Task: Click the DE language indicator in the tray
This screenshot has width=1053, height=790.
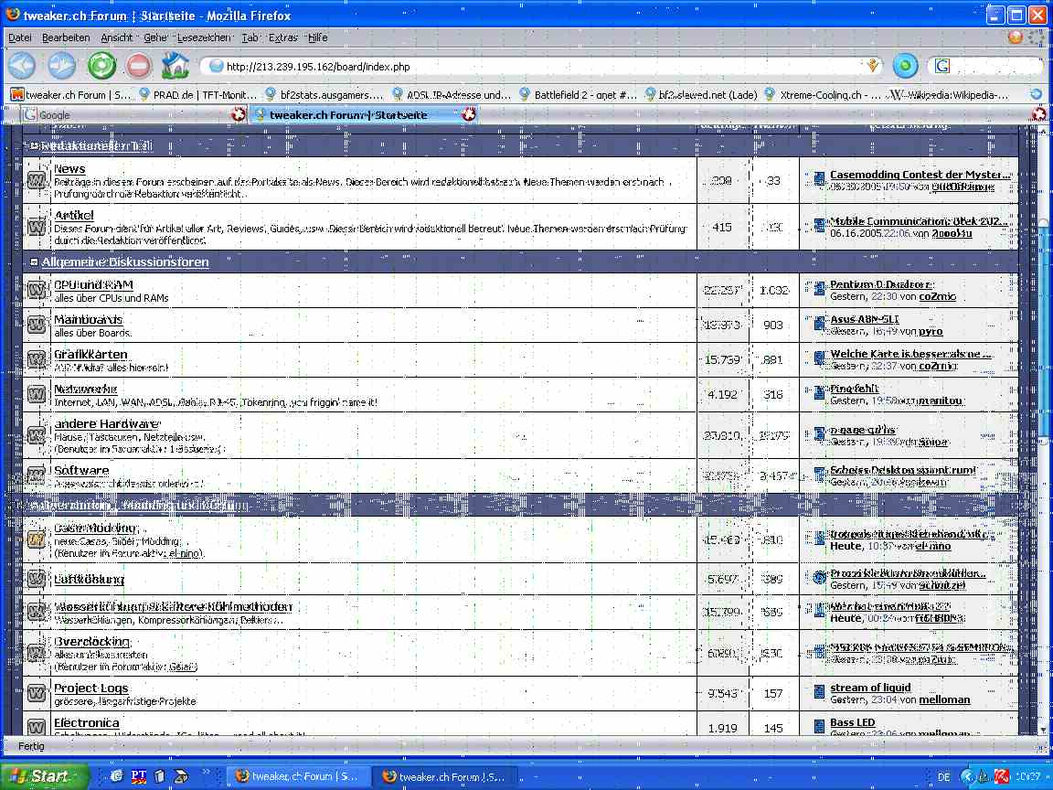Action: pos(943,776)
